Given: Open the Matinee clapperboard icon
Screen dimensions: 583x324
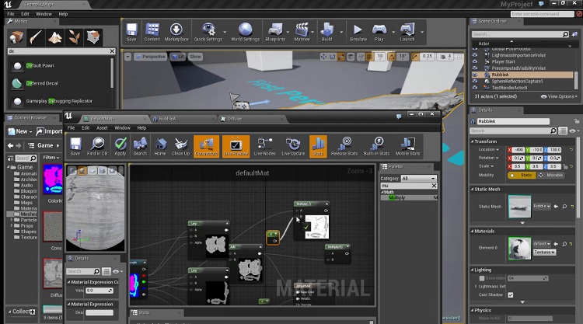Looking at the screenshot, I should (x=302, y=32).
